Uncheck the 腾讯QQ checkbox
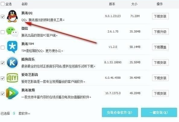 (3, 17)
